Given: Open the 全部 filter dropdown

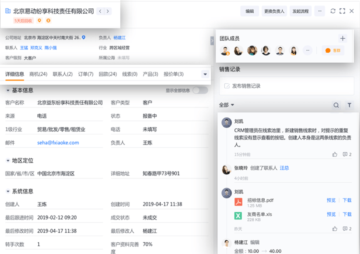Looking at the screenshot, I should [226, 105].
